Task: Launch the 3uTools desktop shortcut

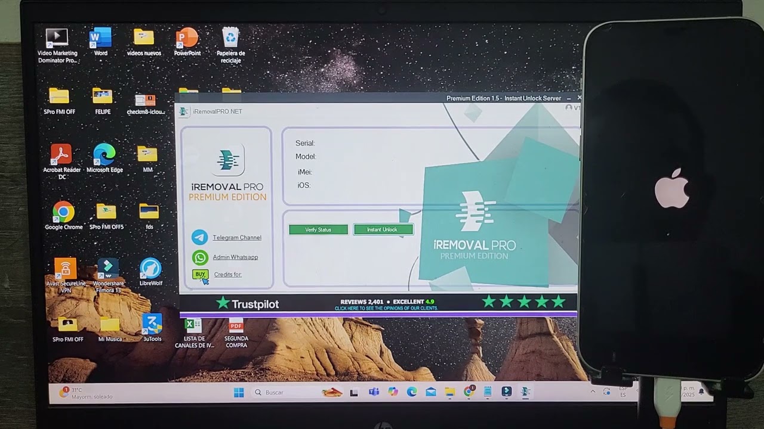Action: 152,328
